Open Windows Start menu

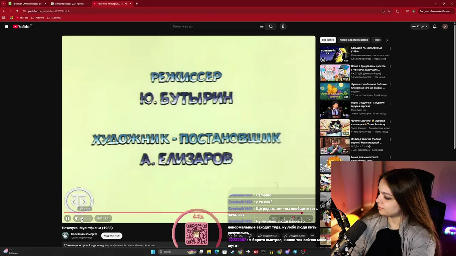pyautogui.click(x=153, y=252)
